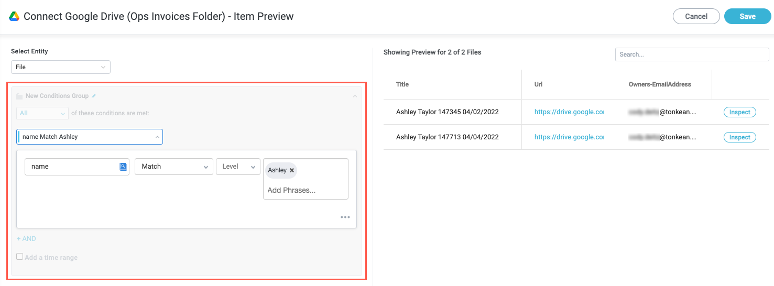Remove the Ashley phrase tag
The height and width of the screenshot is (286, 774).
coord(292,170)
